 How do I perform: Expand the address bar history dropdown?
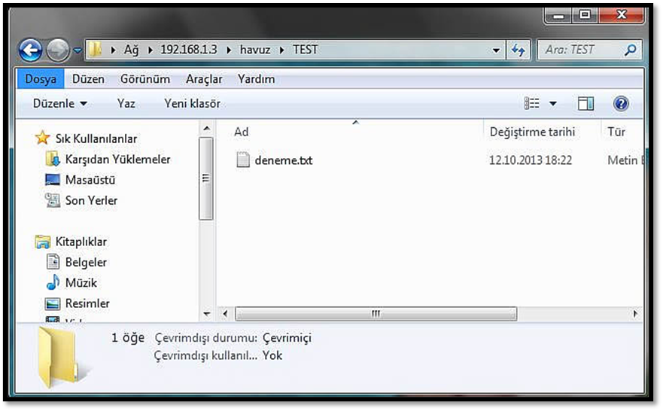click(x=496, y=50)
